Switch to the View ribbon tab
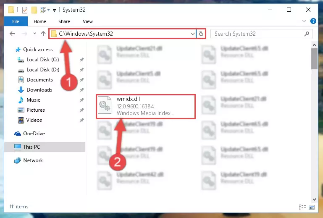The image size is (323, 218). point(87,21)
